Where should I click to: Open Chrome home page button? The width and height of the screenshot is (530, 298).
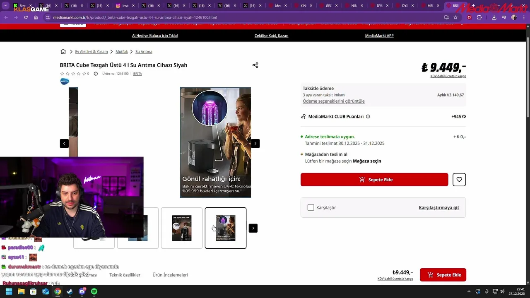point(36,17)
